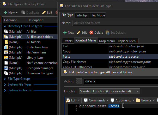Open the Arguments dropdown arrow
This screenshot has width=158, height=115.
tap(133, 100)
